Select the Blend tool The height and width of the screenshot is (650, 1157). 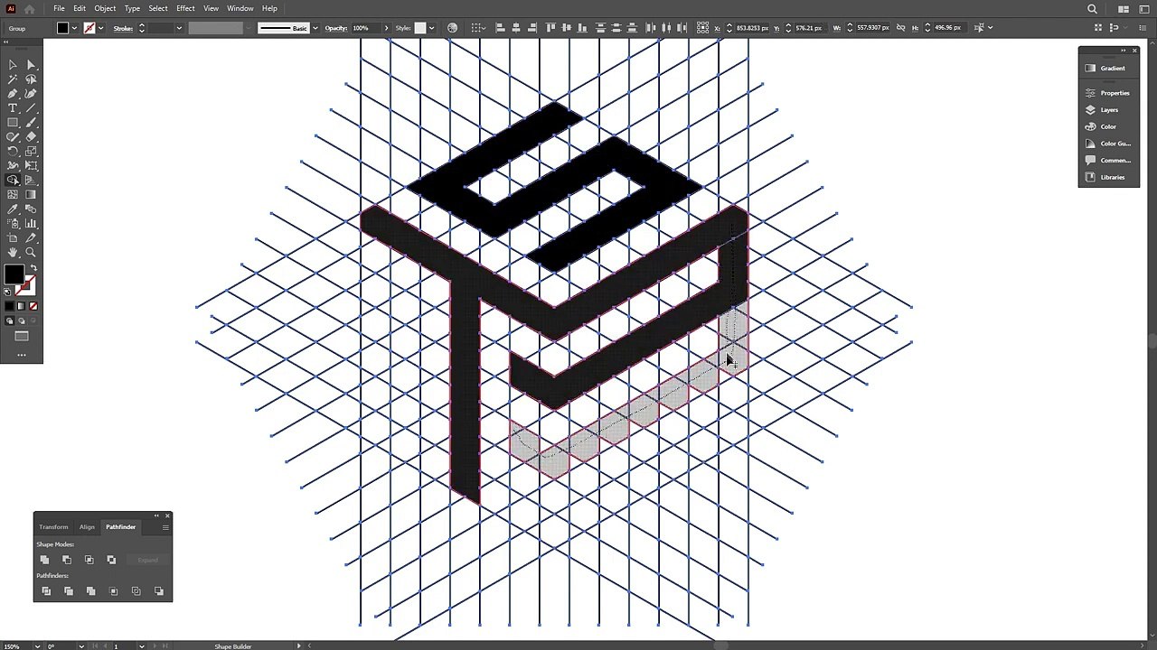(x=31, y=209)
